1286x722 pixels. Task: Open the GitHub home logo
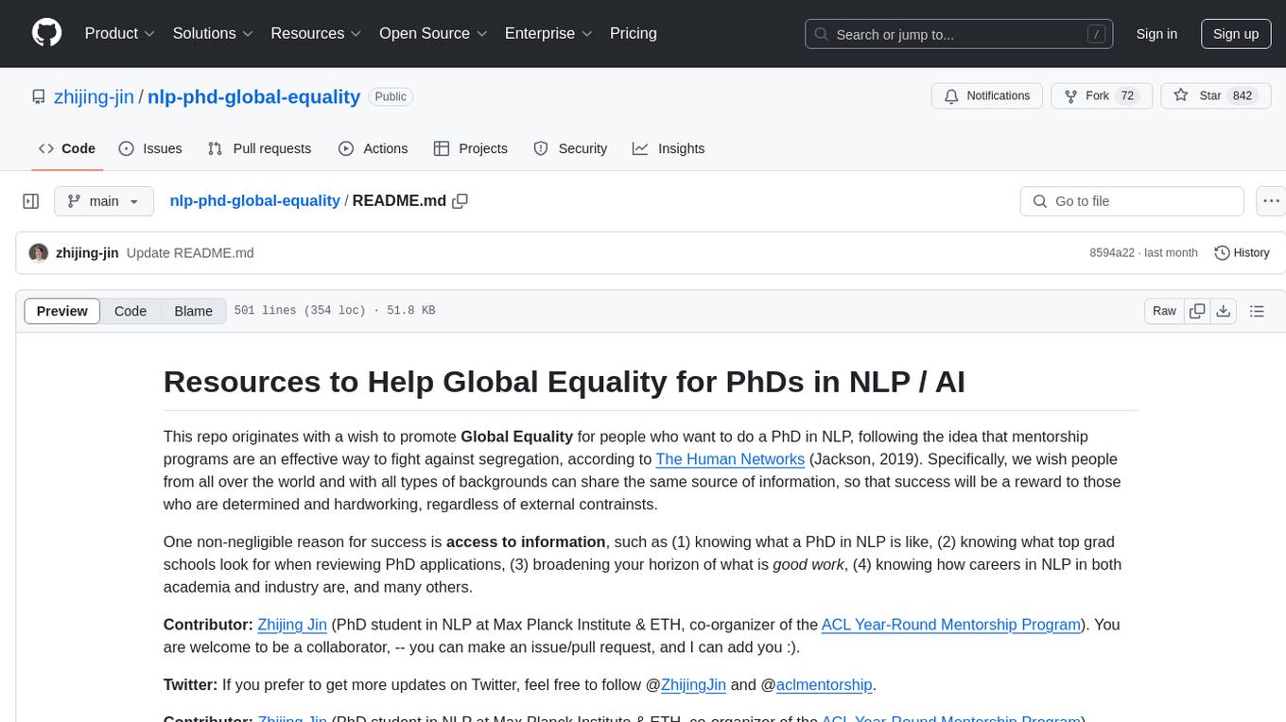click(x=46, y=33)
